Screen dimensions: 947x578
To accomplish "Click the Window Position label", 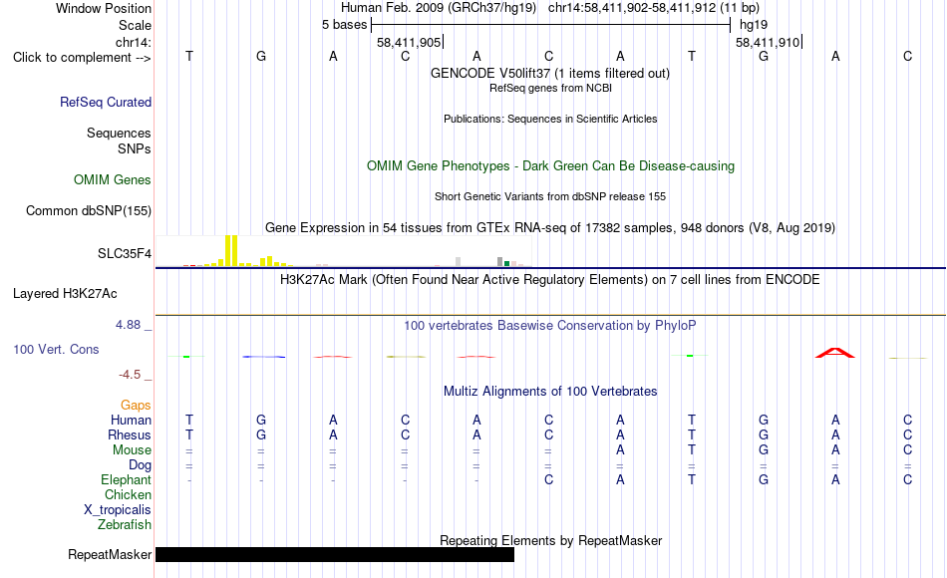I will 104,8.
